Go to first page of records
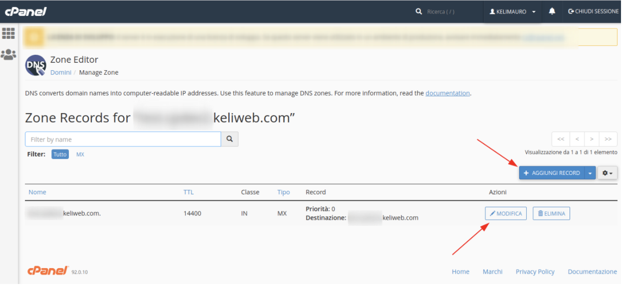This screenshot has width=622, height=289. pos(561,139)
